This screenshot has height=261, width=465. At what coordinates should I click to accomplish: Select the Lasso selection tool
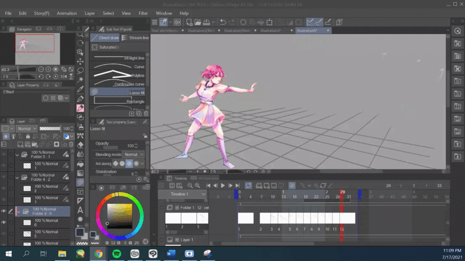click(x=80, y=71)
